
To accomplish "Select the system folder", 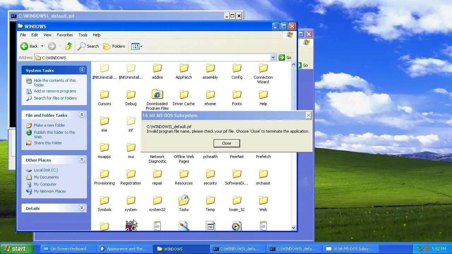I will pos(131,204).
